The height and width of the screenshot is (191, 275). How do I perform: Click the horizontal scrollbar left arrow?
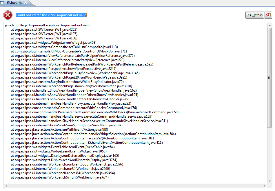coord(6,186)
